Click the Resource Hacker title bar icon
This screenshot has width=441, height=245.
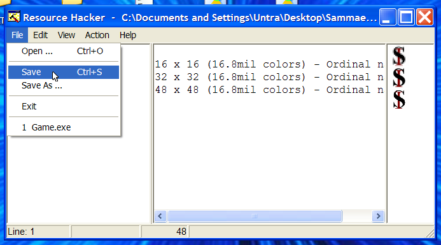tap(13, 17)
